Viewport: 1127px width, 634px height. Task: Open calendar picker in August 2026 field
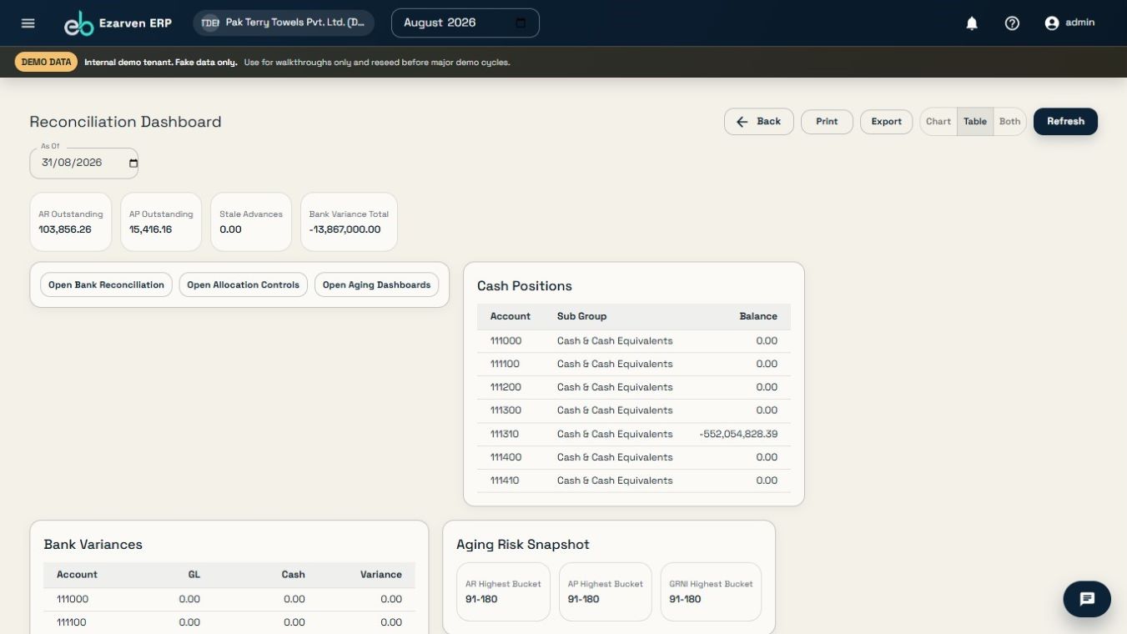click(x=521, y=23)
